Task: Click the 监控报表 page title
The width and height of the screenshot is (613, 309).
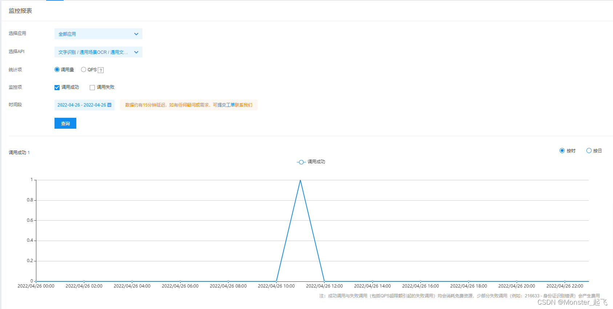Action: pos(20,11)
